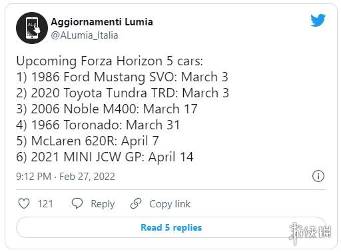Click the Reply text label
The image size is (341, 252).
(x=103, y=204)
